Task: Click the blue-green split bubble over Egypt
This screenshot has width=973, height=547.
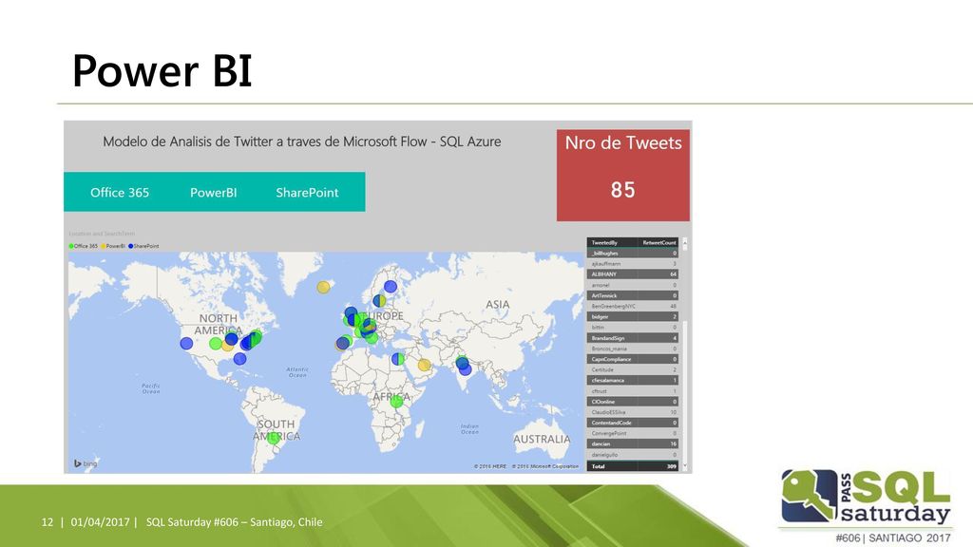Action: tap(398, 358)
